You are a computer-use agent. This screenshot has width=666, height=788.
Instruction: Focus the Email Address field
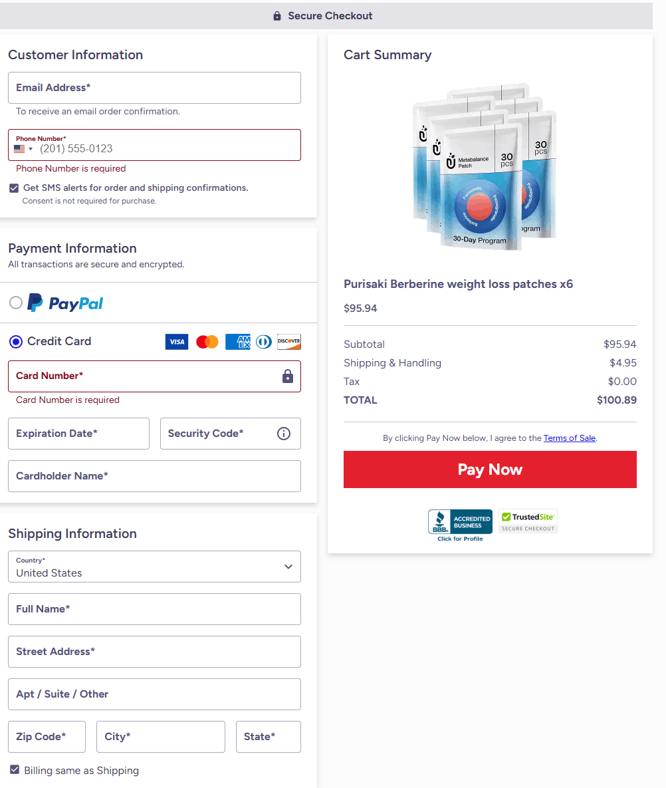(154, 88)
